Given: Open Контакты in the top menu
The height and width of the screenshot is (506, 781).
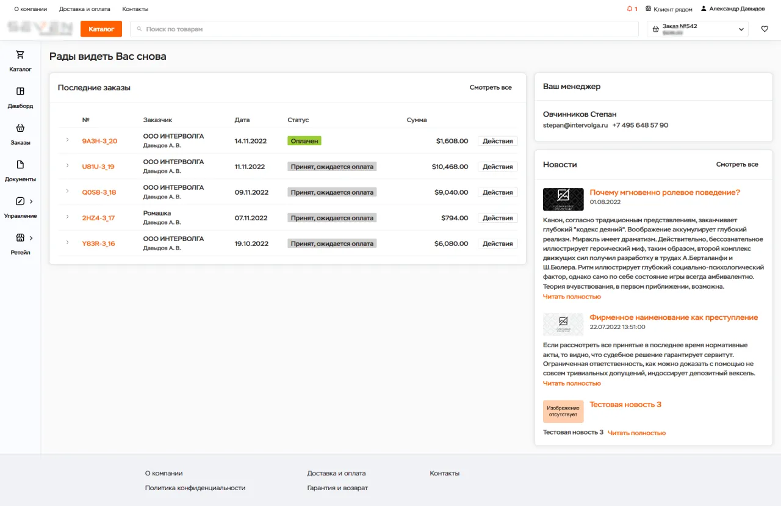Looking at the screenshot, I should (135, 9).
